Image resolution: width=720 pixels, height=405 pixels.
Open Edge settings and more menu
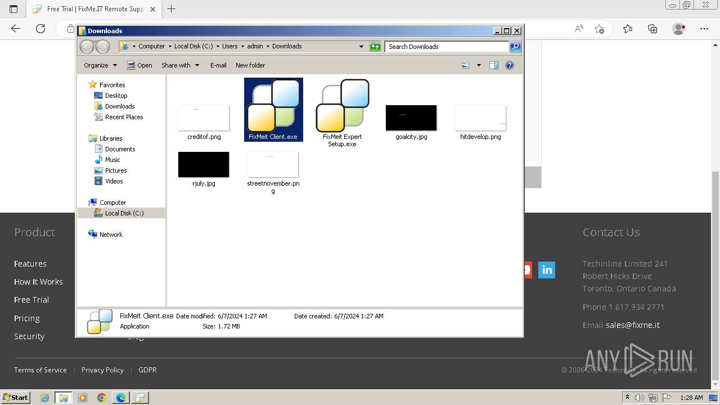click(x=704, y=29)
